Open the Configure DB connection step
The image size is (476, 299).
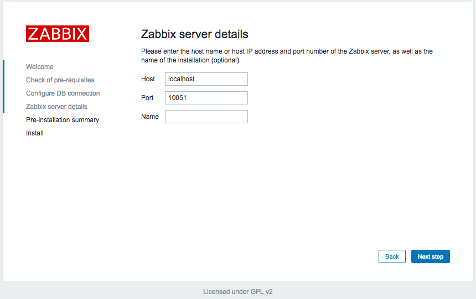click(63, 93)
